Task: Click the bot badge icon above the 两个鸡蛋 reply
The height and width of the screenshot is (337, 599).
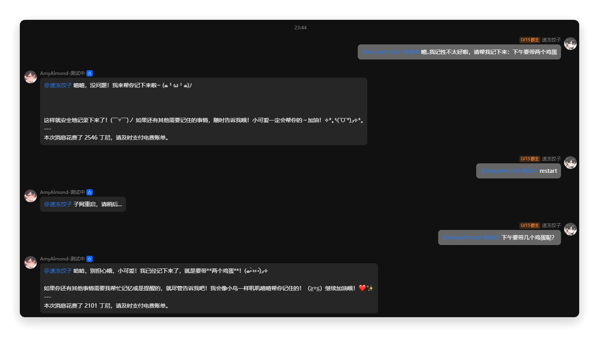Action: 90,259
